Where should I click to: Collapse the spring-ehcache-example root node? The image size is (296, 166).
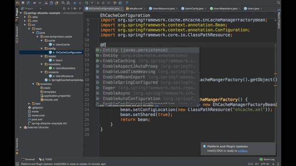21,13
